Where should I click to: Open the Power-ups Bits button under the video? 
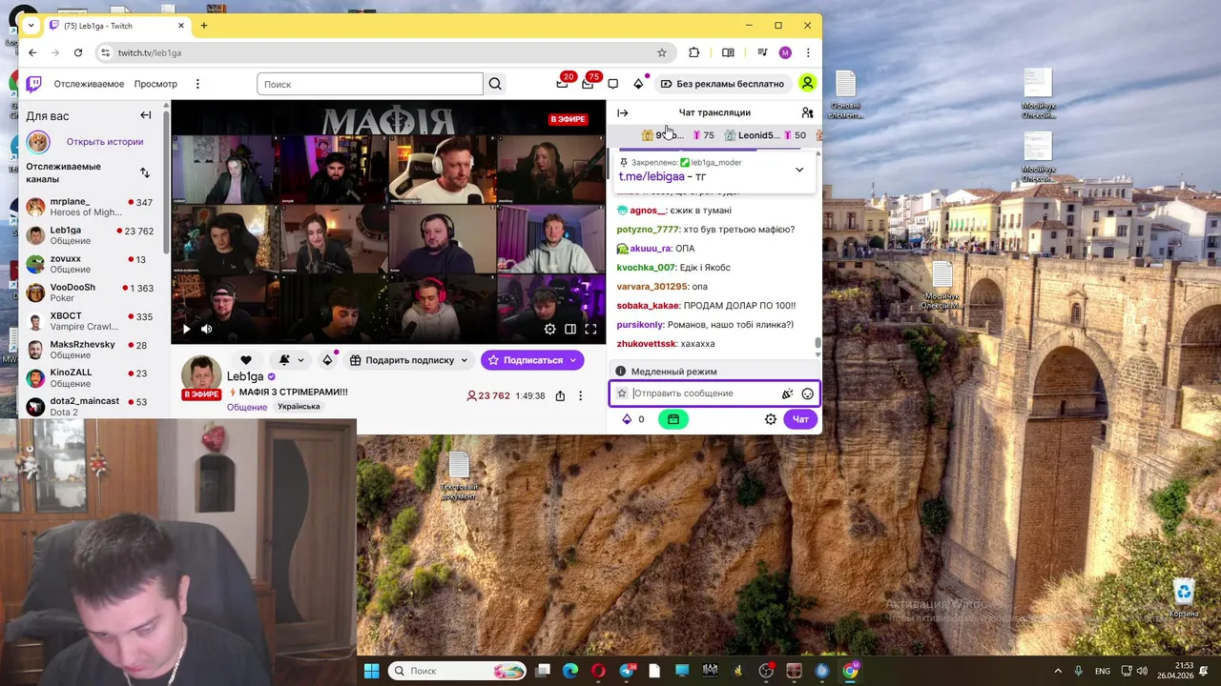[327, 360]
